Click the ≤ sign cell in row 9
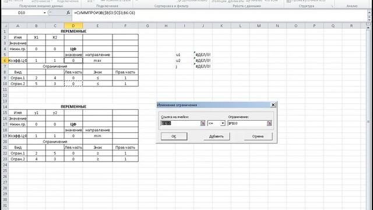373x210 pixels. (97, 78)
